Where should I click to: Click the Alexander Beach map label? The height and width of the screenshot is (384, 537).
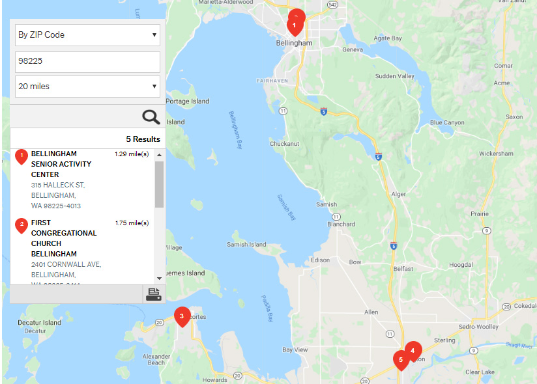coord(156,359)
